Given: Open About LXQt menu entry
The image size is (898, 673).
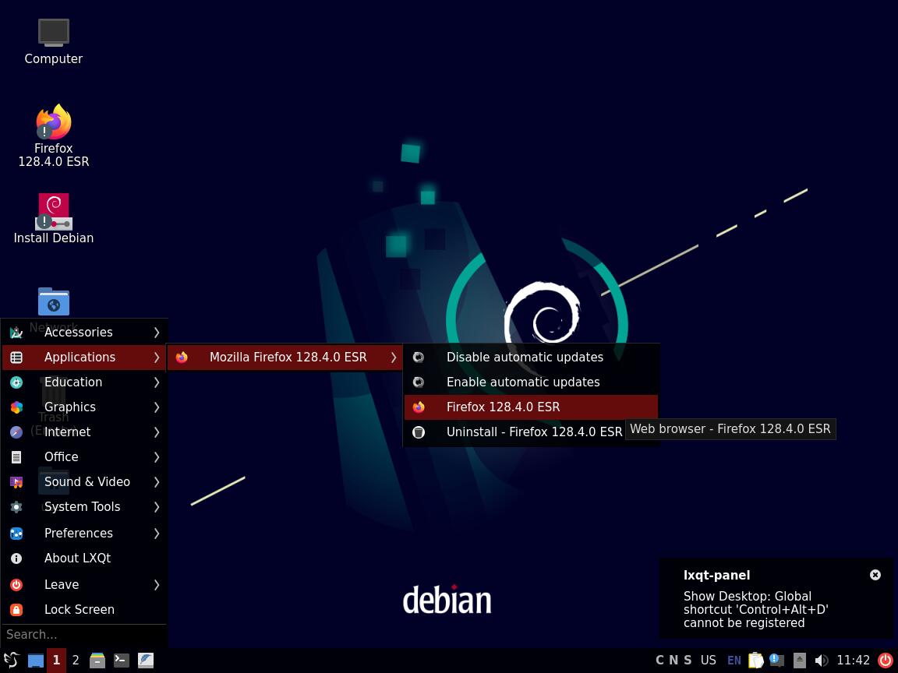Looking at the screenshot, I should click(84, 558).
